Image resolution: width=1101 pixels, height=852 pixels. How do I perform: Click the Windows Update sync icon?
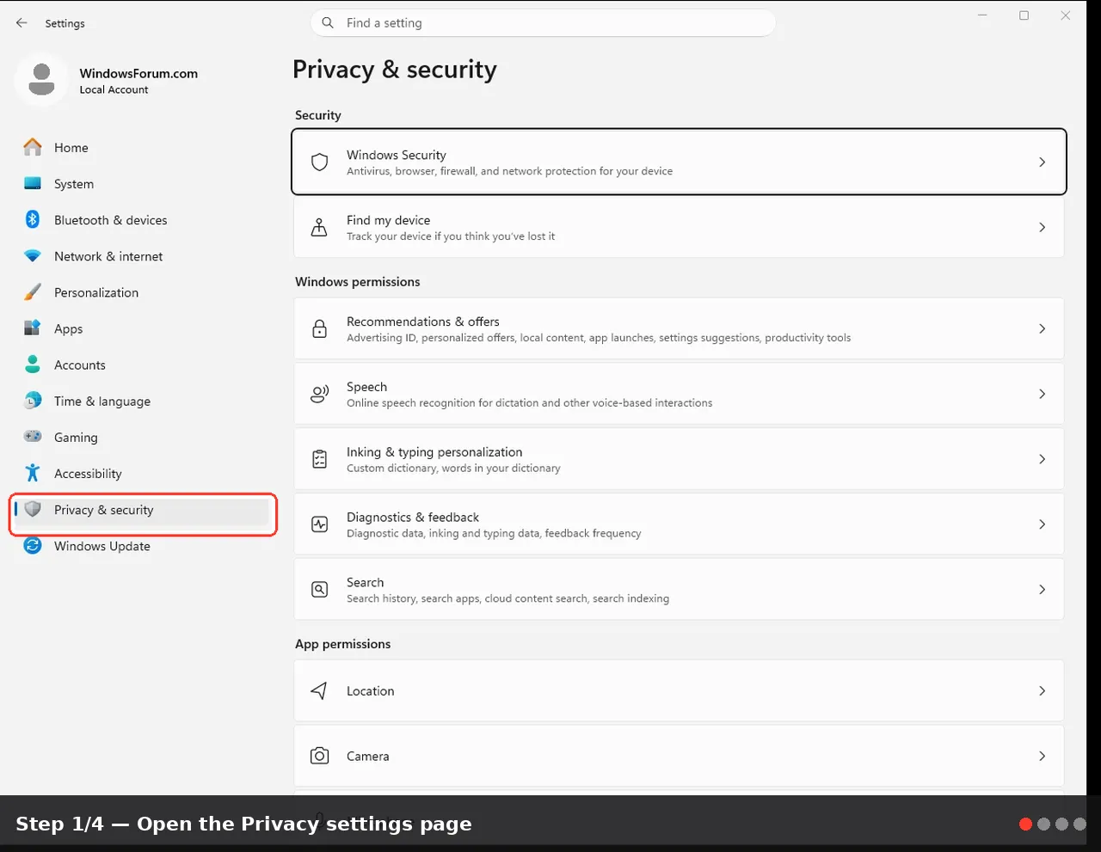(x=33, y=545)
